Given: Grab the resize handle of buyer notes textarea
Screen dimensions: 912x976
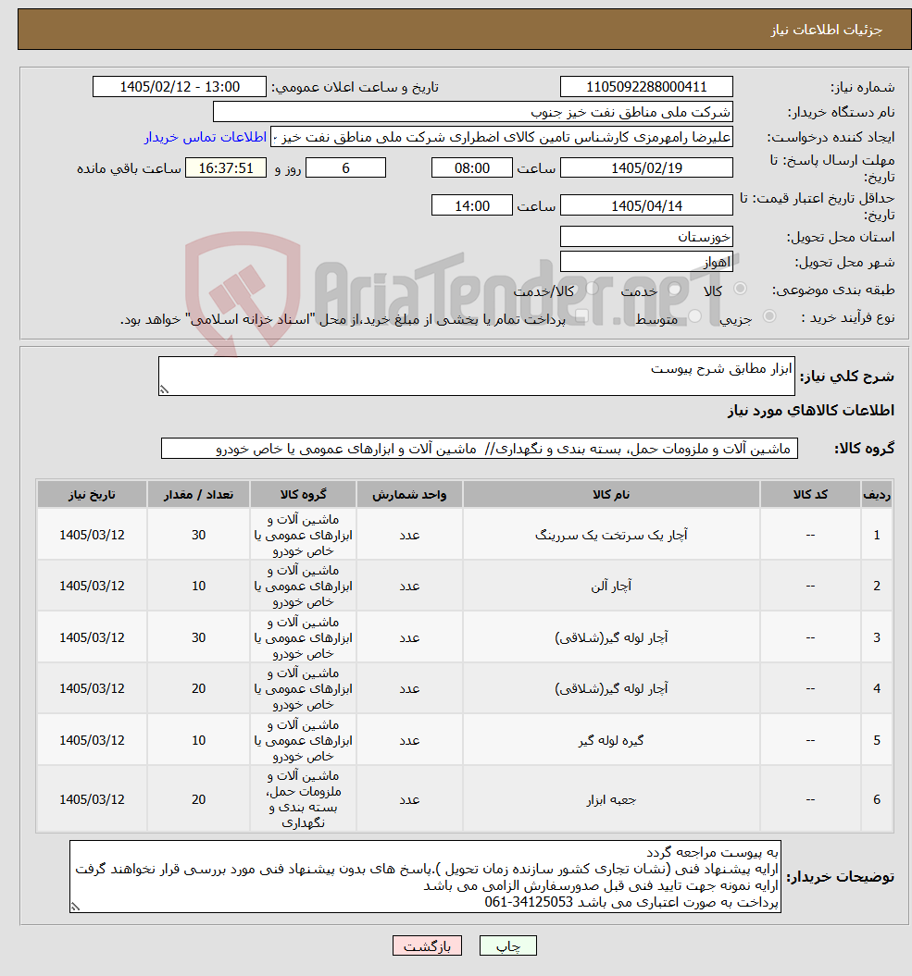Looking at the screenshot, I should (75, 907).
